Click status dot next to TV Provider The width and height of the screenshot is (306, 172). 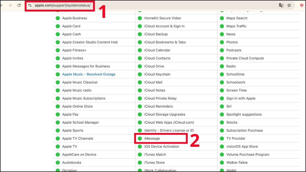point(222,139)
